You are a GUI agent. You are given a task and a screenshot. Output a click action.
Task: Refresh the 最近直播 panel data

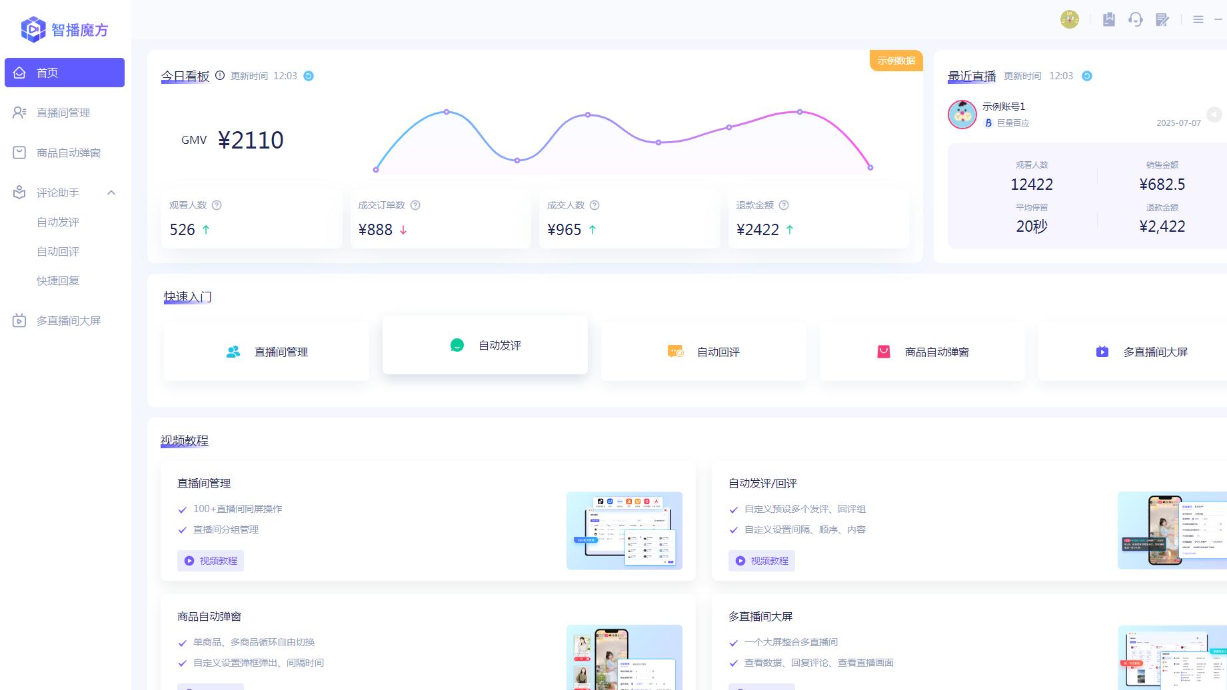[x=1087, y=76]
